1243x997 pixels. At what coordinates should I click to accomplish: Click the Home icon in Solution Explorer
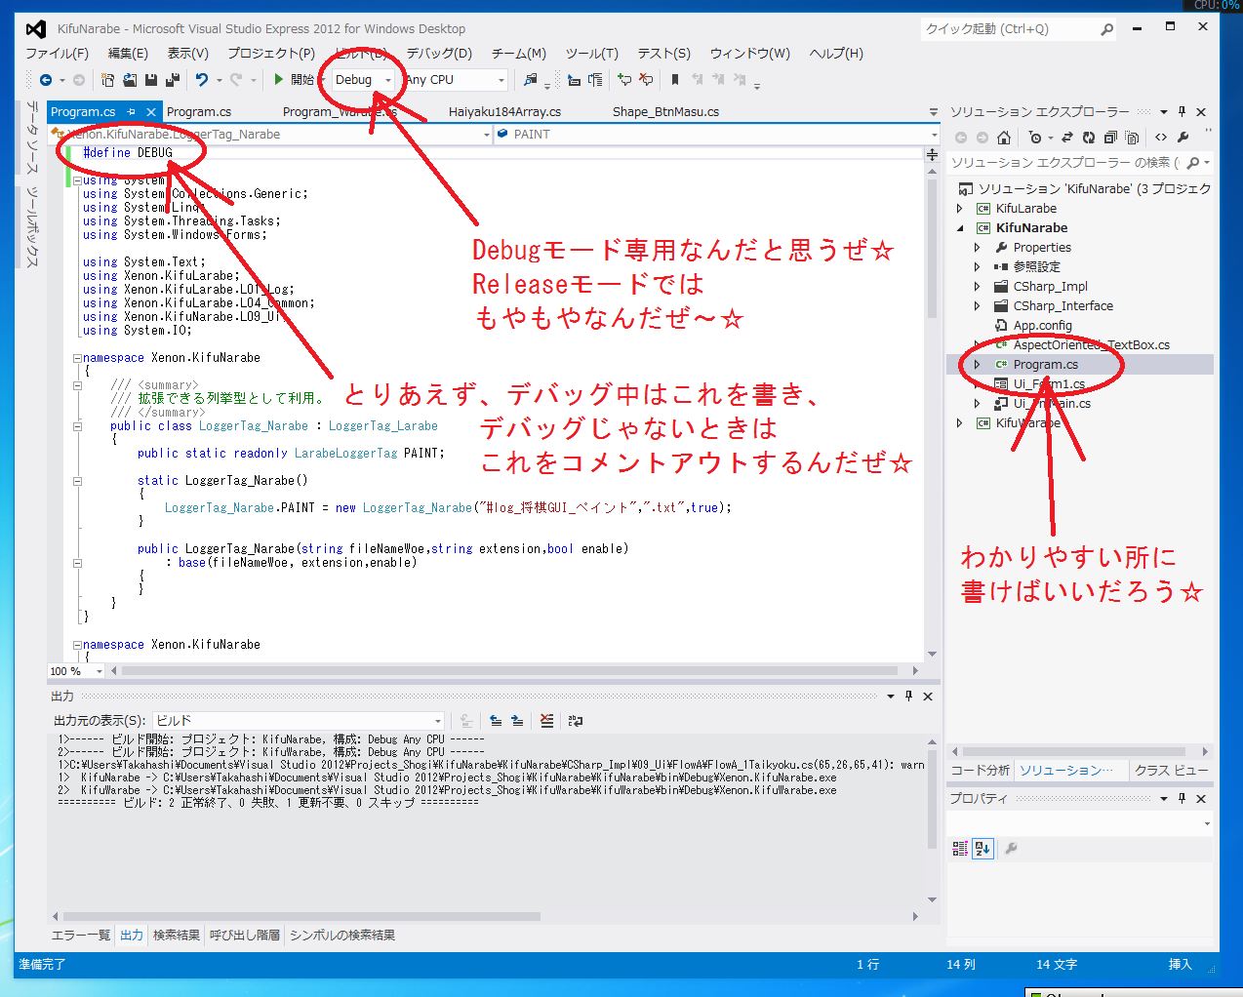1004,138
